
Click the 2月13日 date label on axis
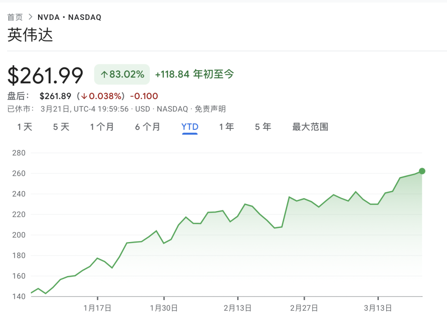pyautogui.click(x=238, y=308)
